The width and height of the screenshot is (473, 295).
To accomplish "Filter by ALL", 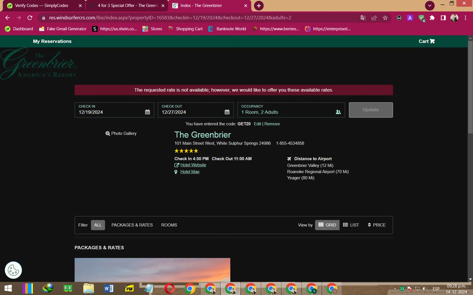I will point(98,225).
